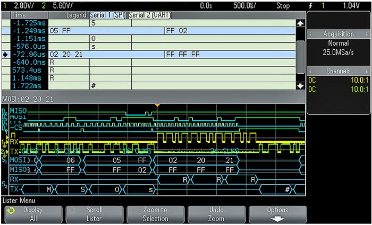Screen dimensions: 372x225
Task: Click the orange trigger position marker on the timeline
Action: 157,105
